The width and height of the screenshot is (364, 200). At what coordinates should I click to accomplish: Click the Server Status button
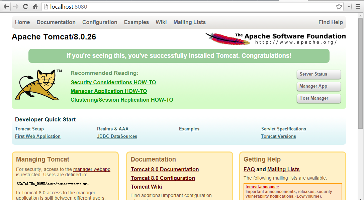319,74
